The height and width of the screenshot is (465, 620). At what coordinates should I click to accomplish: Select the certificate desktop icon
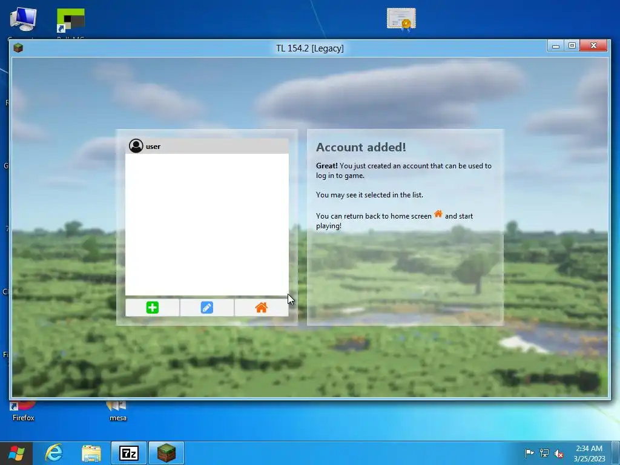click(x=401, y=20)
